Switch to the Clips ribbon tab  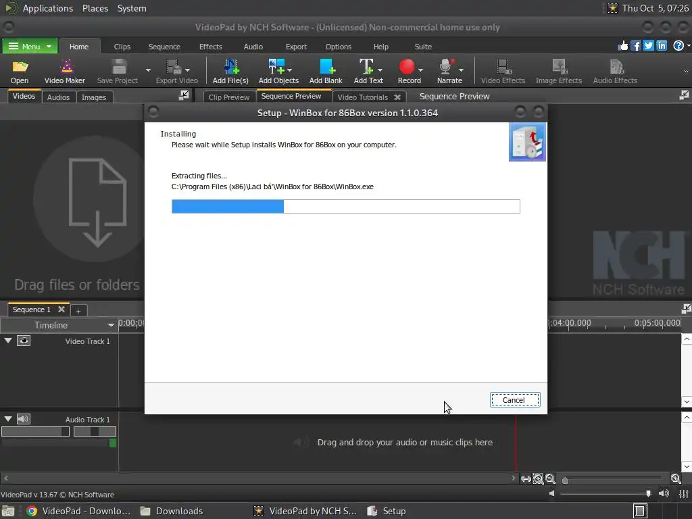122,47
